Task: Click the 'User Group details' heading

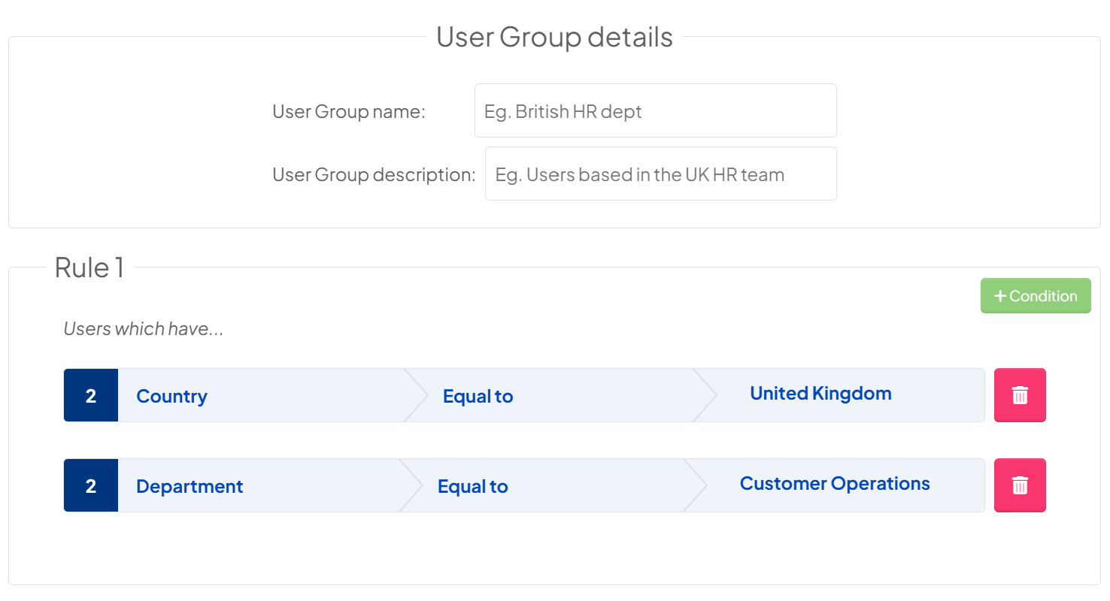Action: click(x=554, y=37)
